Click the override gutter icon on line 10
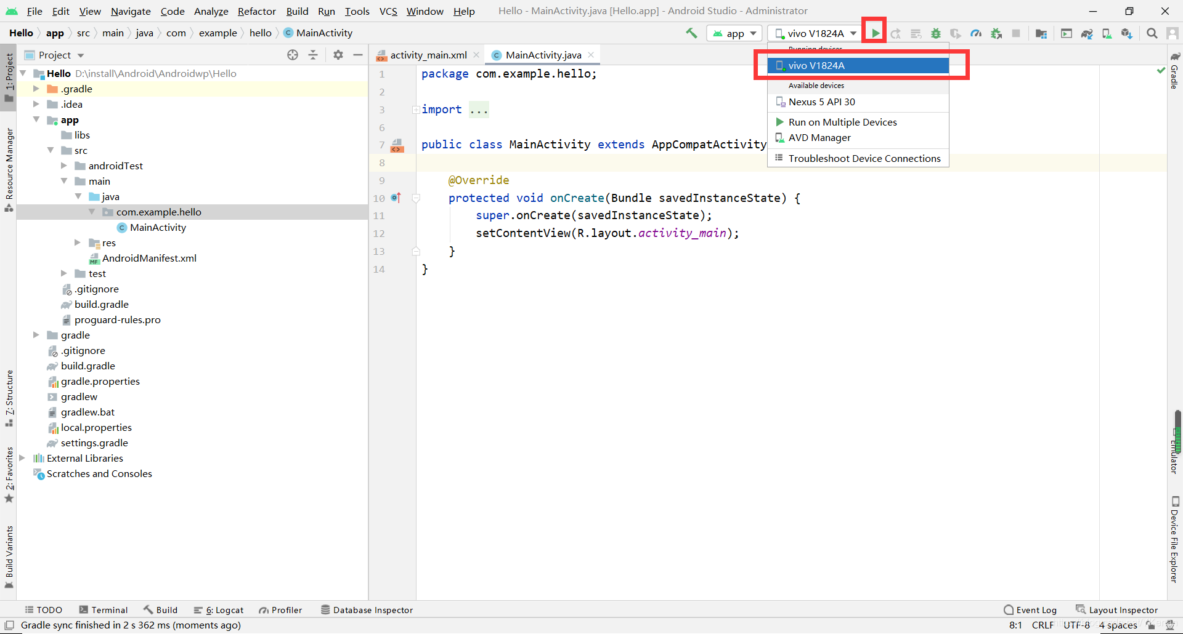This screenshot has width=1183, height=634. click(396, 198)
